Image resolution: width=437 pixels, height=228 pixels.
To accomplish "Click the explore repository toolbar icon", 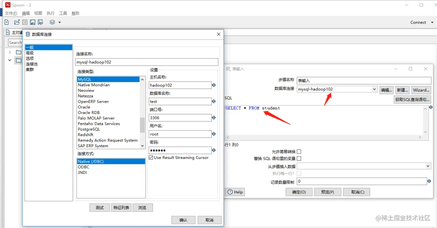I will click(x=25, y=22).
